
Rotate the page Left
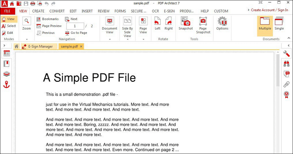tap(157, 21)
